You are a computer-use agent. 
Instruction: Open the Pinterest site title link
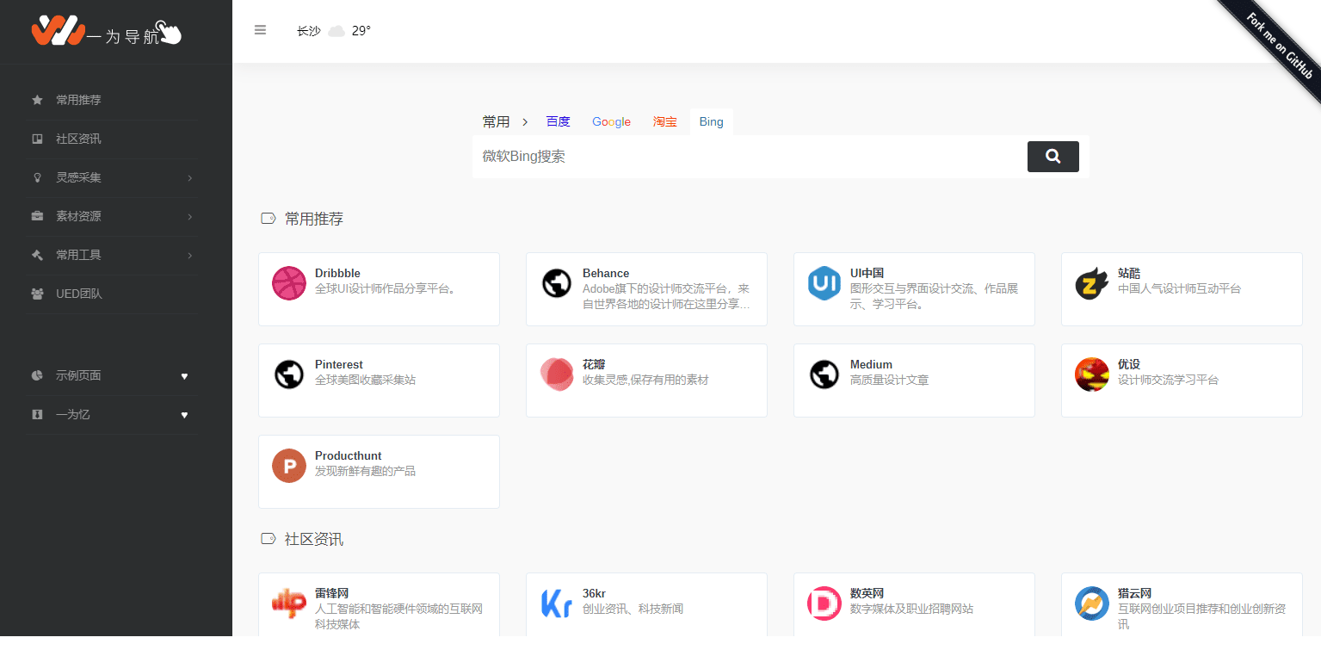pyautogui.click(x=339, y=364)
